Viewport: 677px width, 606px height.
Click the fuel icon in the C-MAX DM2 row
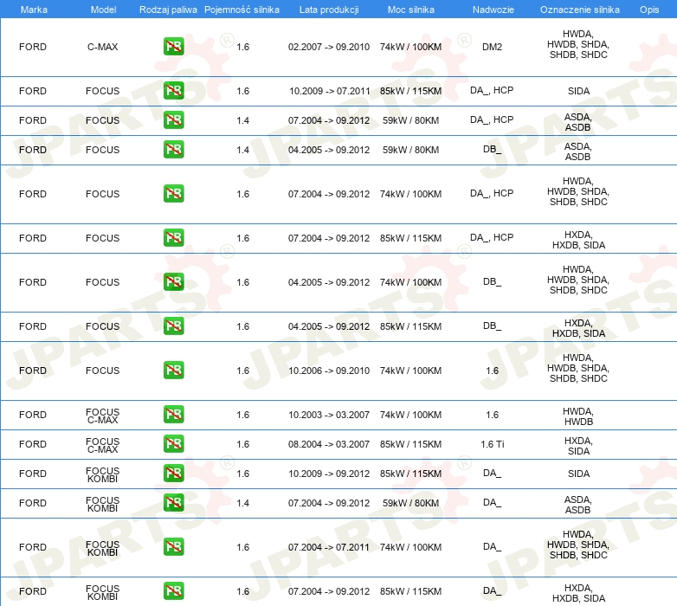pyautogui.click(x=173, y=47)
